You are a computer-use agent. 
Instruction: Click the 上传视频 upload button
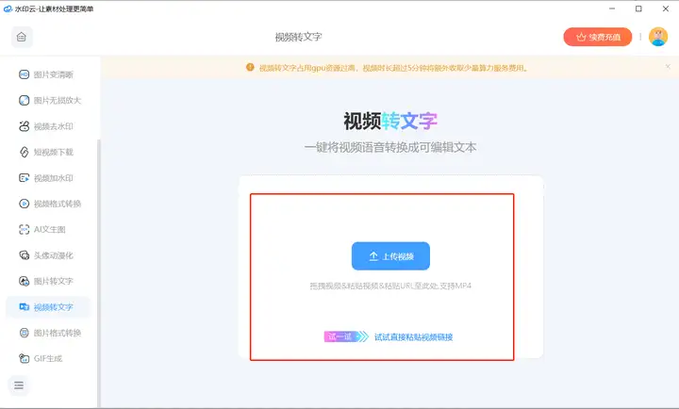[390, 256]
